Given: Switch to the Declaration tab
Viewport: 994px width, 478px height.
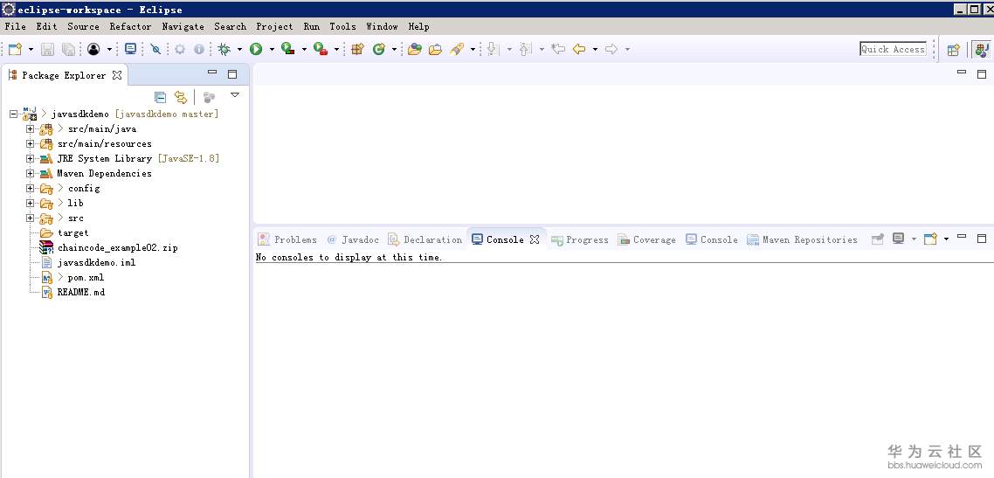Looking at the screenshot, I should pos(425,239).
